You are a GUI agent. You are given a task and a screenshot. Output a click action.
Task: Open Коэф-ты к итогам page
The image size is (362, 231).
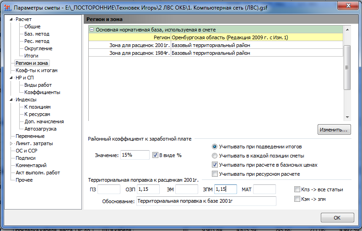pyautogui.click(x=37, y=70)
